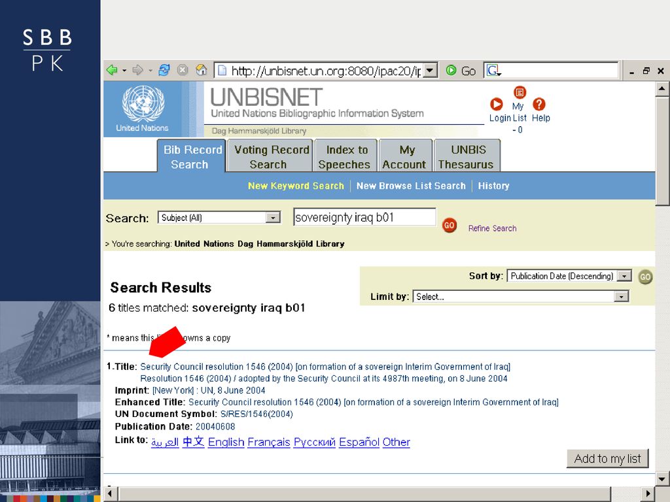Click the Refine Search link

(492, 228)
